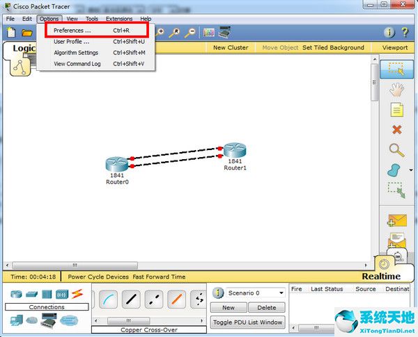Click the Help question mark icon

pyautogui.click(x=405, y=33)
